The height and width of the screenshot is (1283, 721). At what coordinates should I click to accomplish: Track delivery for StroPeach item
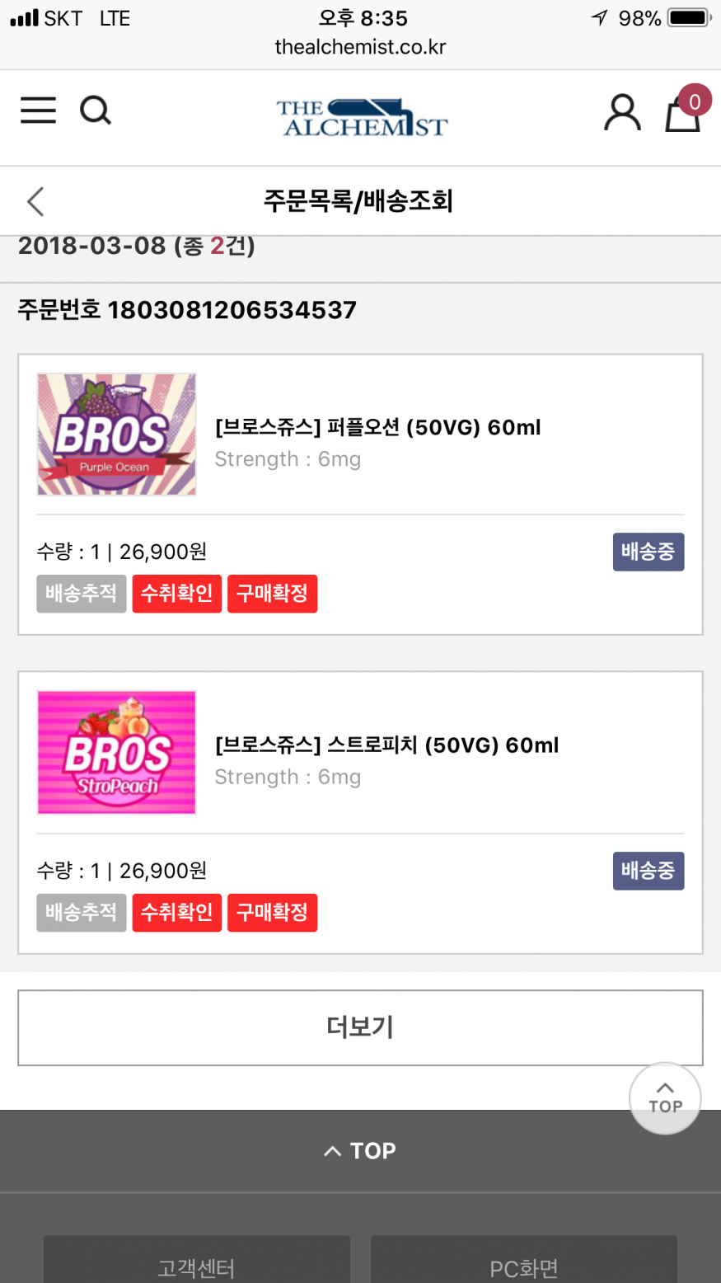81,913
